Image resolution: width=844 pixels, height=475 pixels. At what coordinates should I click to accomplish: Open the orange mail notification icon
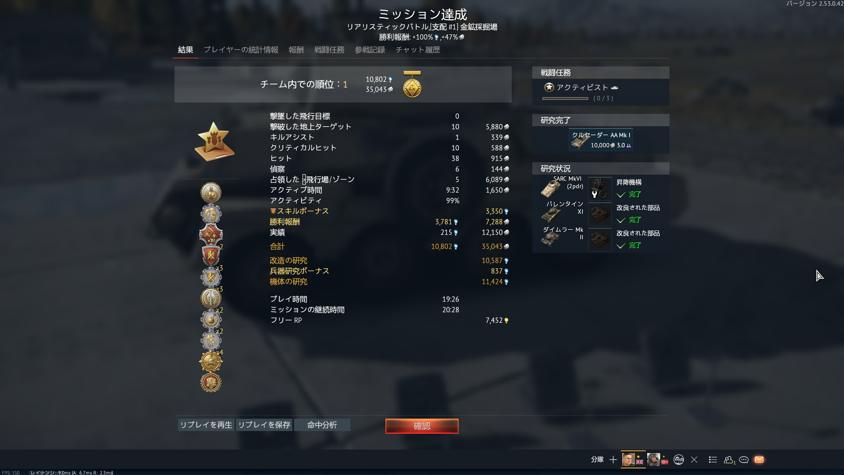pyautogui.click(x=759, y=460)
